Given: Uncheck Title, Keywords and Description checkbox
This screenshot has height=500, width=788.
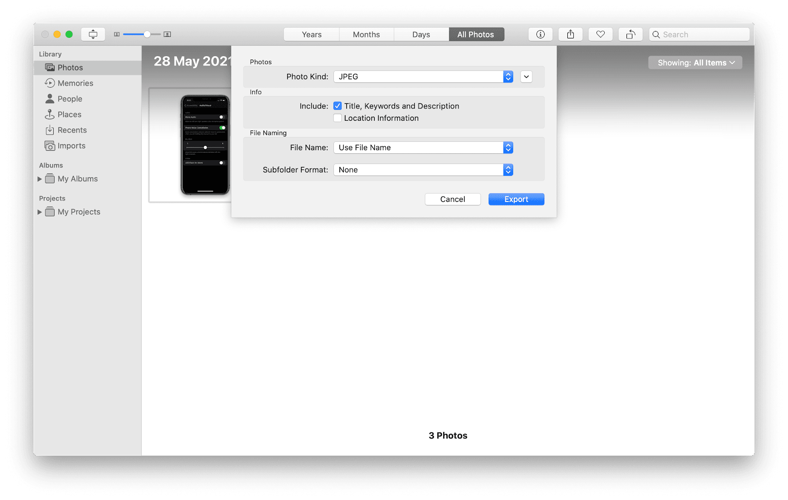Looking at the screenshot, I should 337,106.
